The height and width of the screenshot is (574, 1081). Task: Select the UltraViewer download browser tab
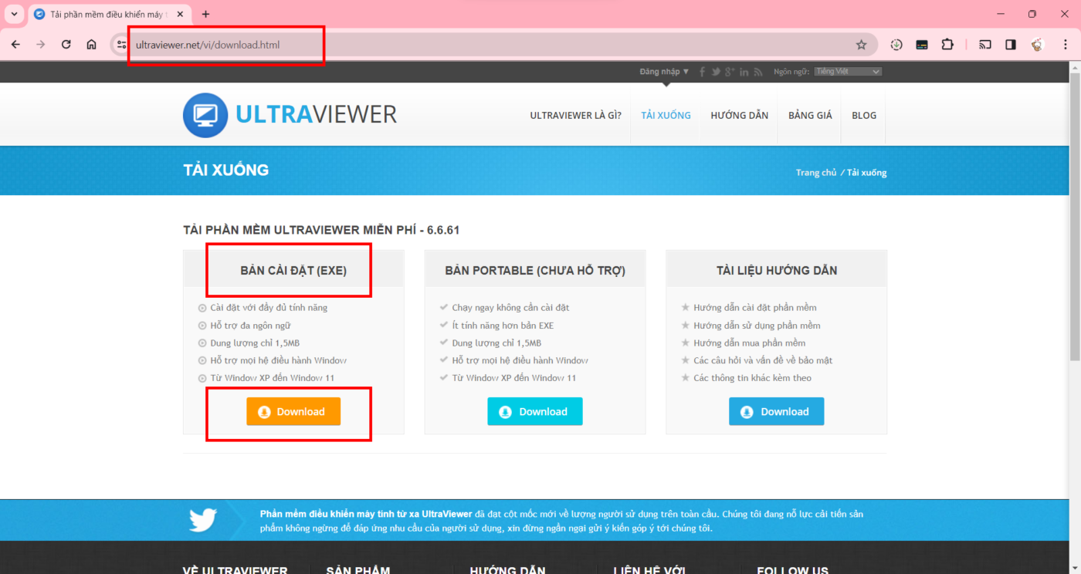click(108, 15)
